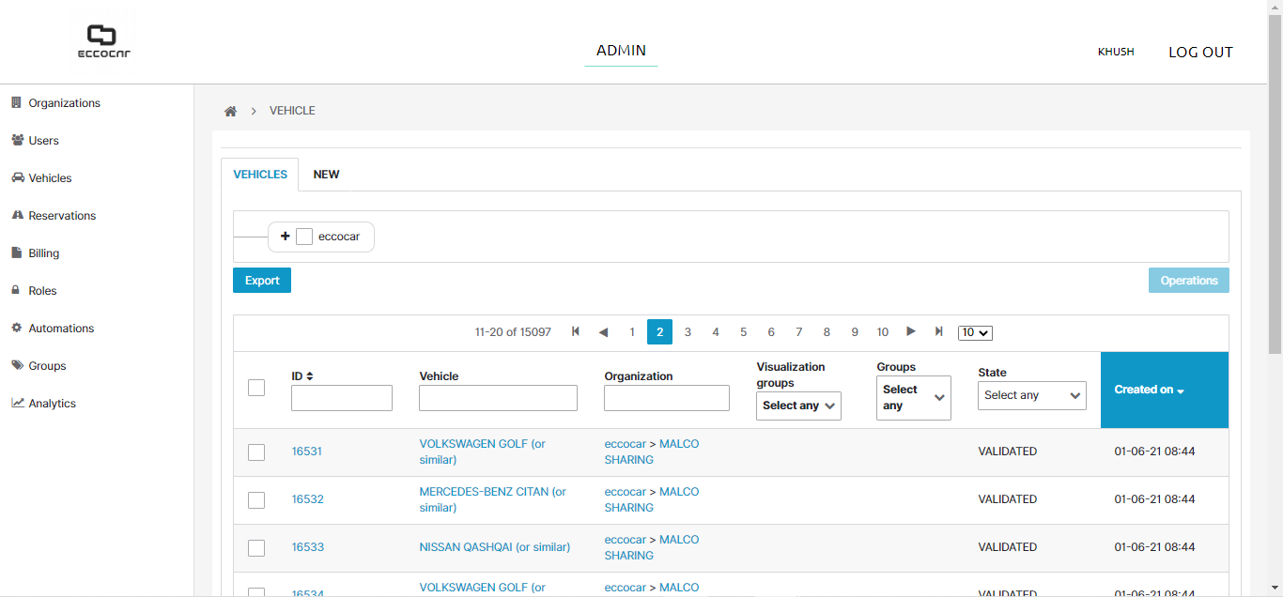The image size is (1283, 597).
Task: Click the Vehicle filter text field
Action: [x=498, y=398]
